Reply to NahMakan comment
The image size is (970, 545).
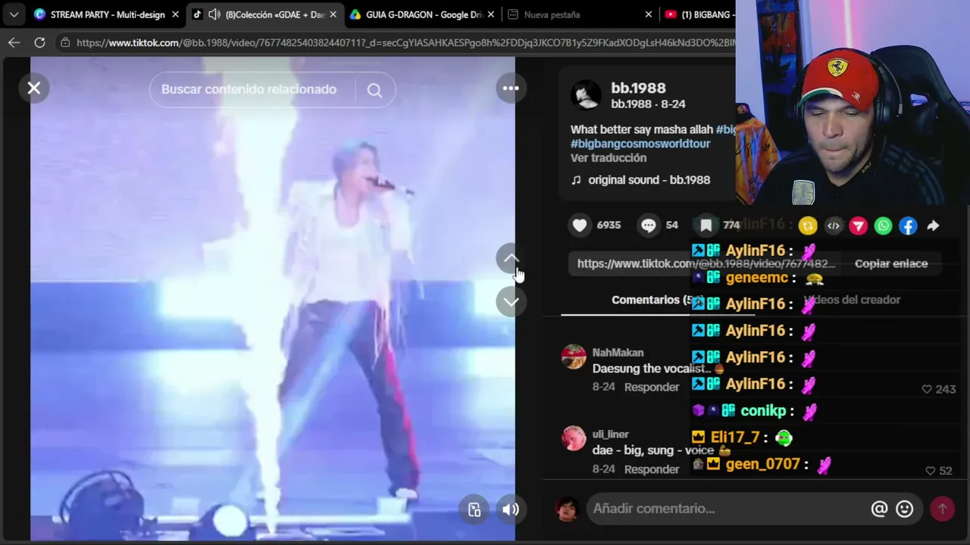tap(652, 387)
